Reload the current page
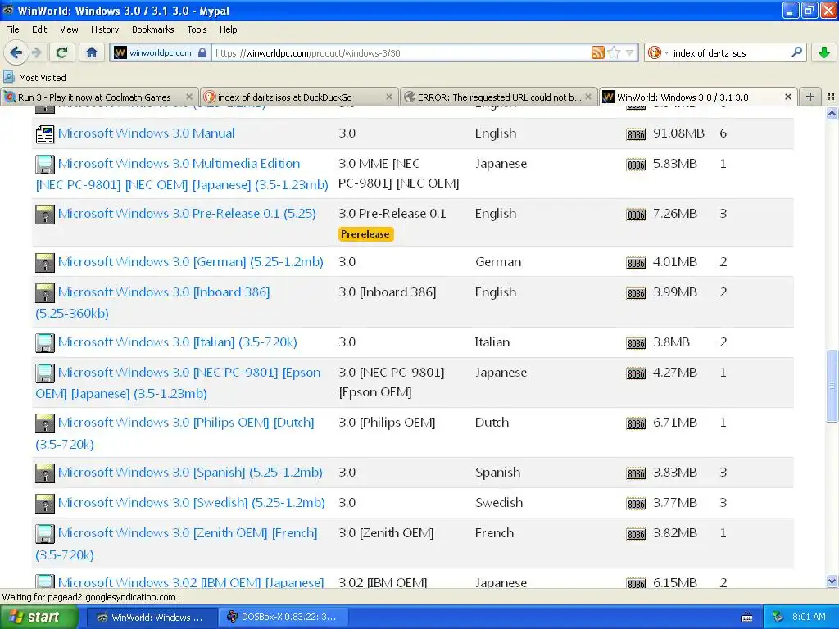Viewport: 839px width, 629px height. pos(62,52)
